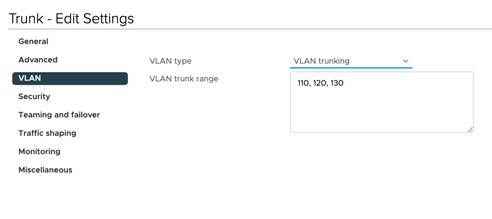
Task: Click the Trunk - Edit Settings title
Action: tap(71, 19)
